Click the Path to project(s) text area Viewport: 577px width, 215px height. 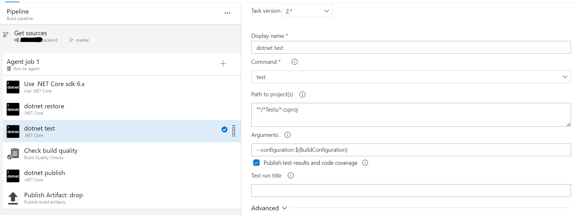point(411,115)
